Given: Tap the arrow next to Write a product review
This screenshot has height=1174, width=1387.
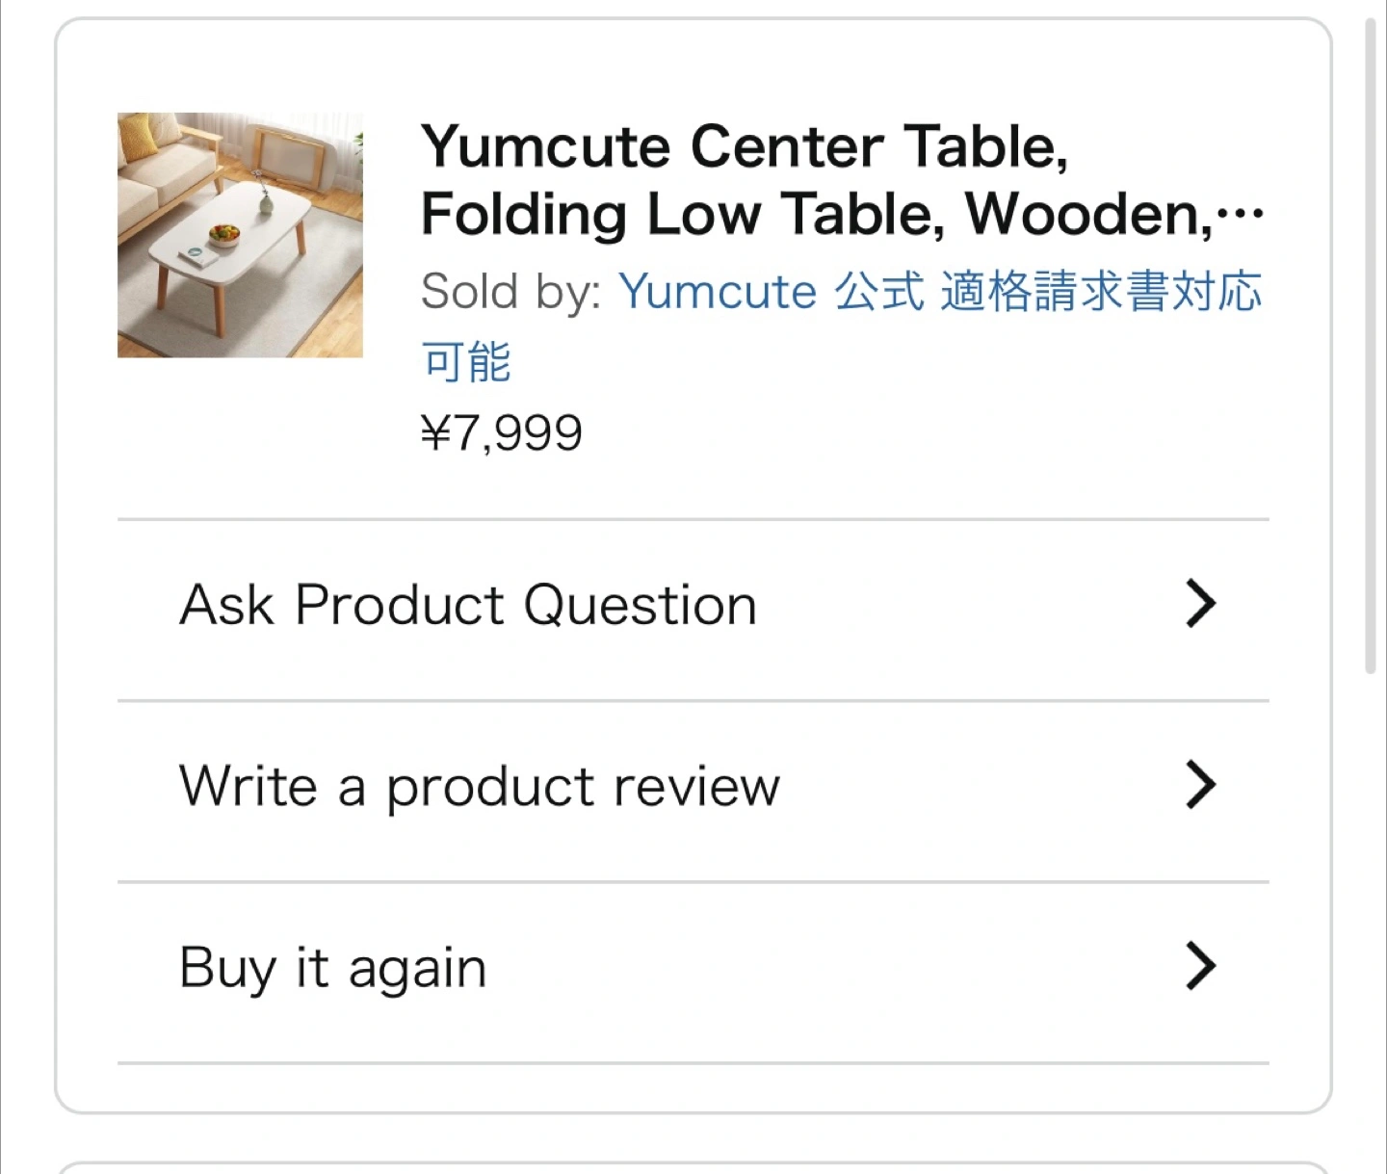Looking at the screenshot, I should [x=1200, y=785].
